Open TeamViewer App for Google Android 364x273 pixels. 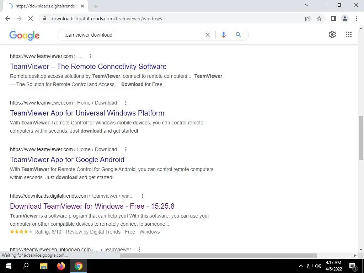(67, 160)
